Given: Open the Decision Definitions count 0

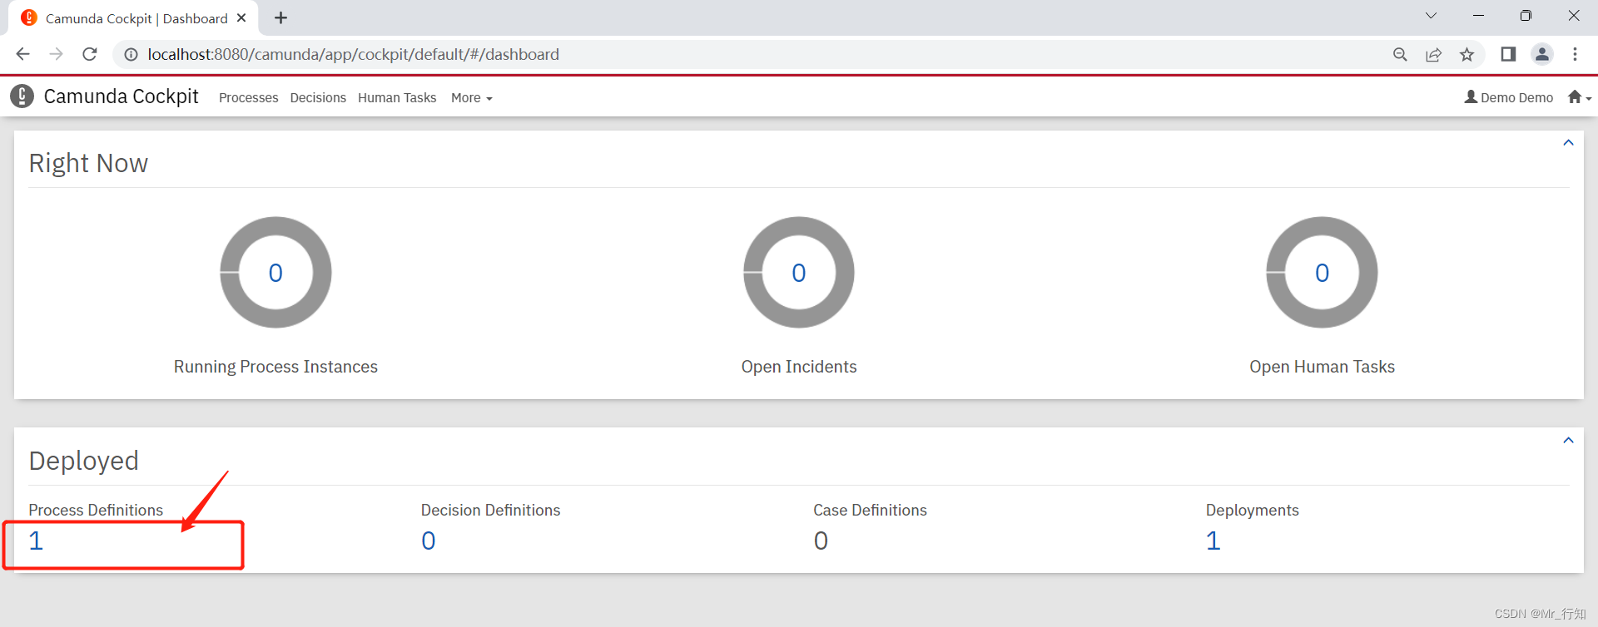Looking at the screenshot, I should click(x=429, y=541).
